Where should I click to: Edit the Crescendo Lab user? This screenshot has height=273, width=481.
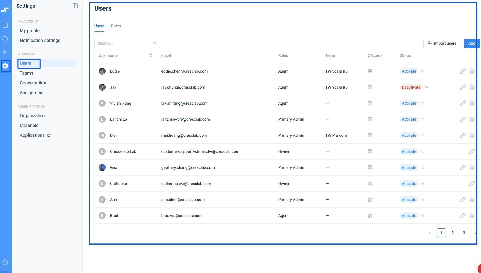tap(472, 151)
